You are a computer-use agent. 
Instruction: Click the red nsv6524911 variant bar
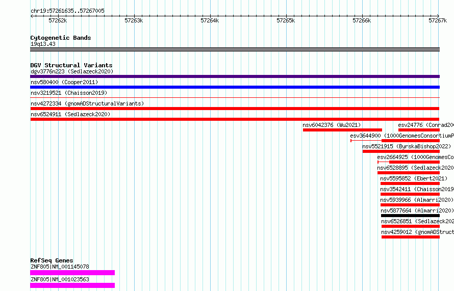(x=235, y=119)
